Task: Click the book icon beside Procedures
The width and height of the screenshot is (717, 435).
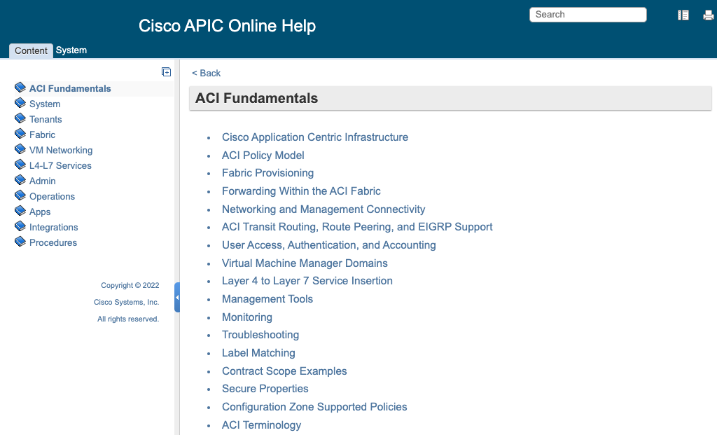Action: pos(20,242)
